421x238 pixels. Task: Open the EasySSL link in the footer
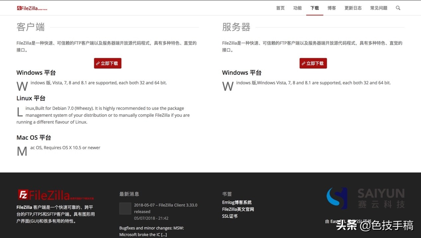coord(338,221)
